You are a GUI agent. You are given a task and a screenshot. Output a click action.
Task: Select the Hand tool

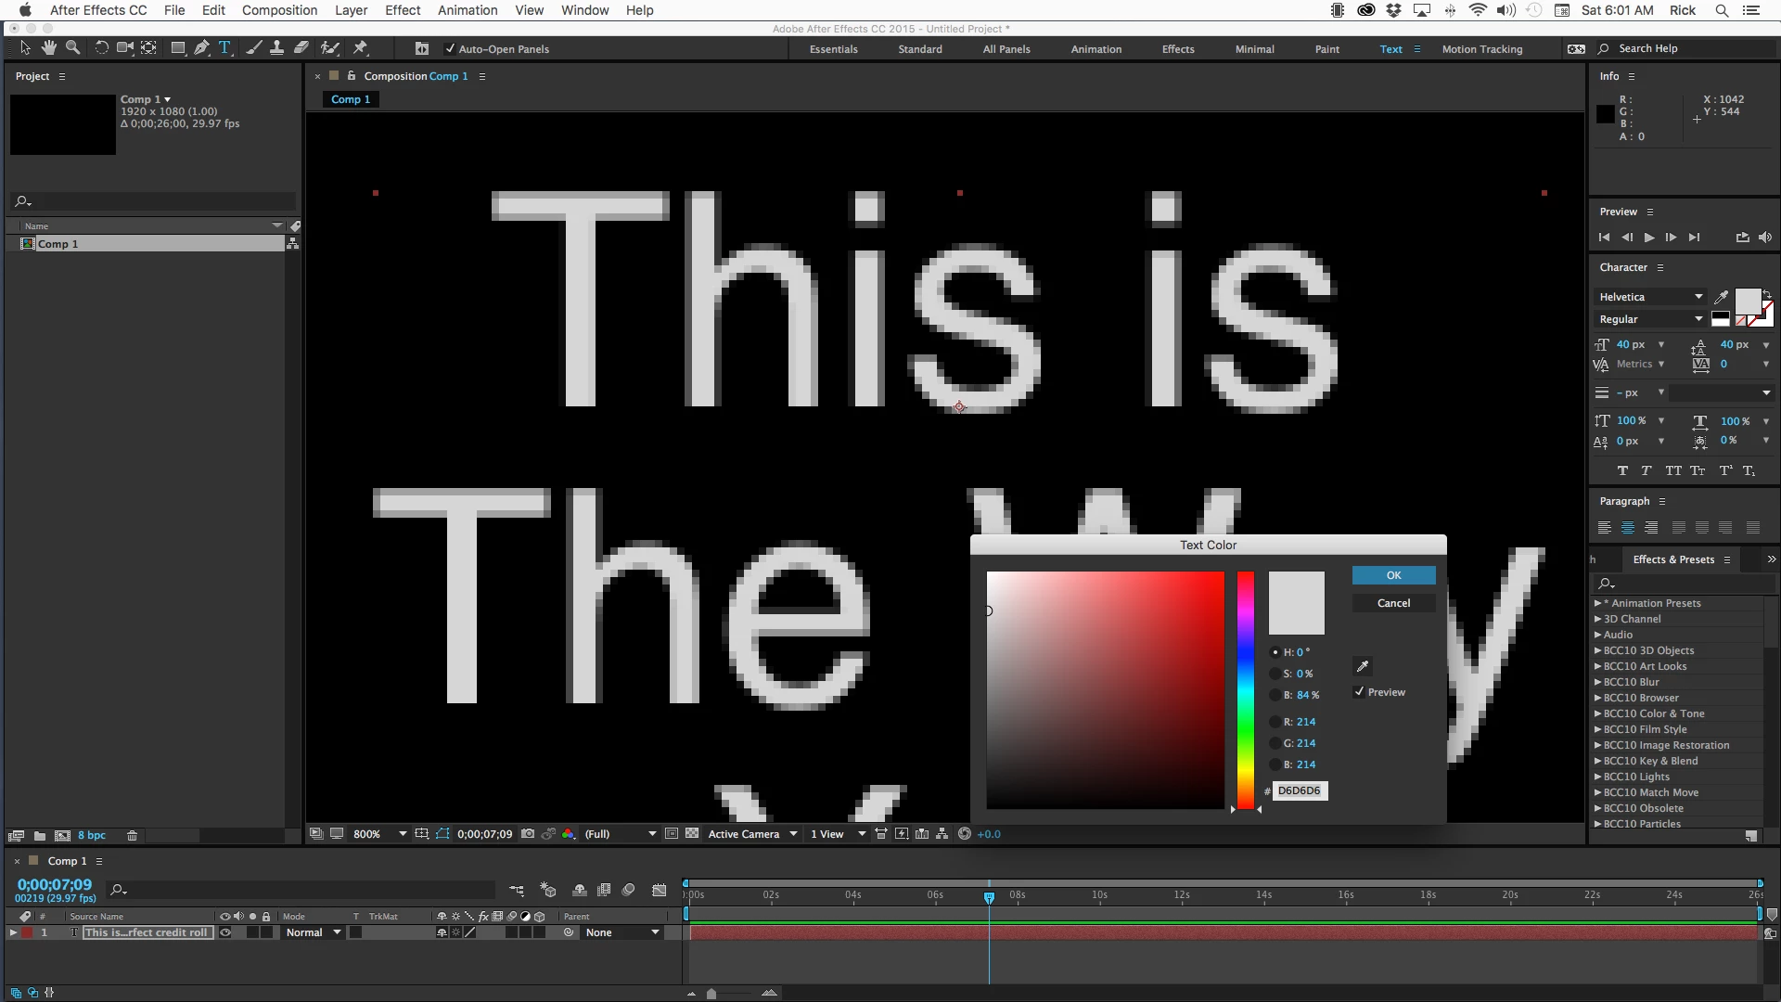(x=48, y=48)
